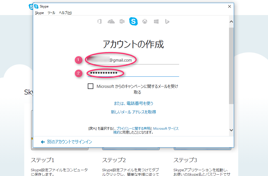Click the または、電話番号を使う link
The height and width of the screenshot is (176, 268).
133,103
